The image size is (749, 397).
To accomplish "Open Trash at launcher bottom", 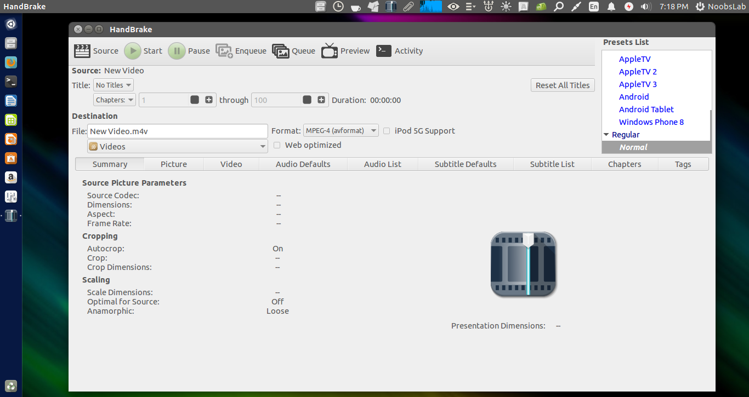I will click(x=11, y=386).
